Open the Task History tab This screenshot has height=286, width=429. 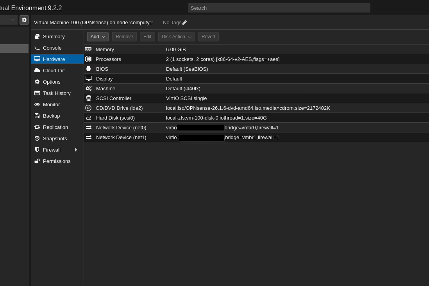[57, 93]
